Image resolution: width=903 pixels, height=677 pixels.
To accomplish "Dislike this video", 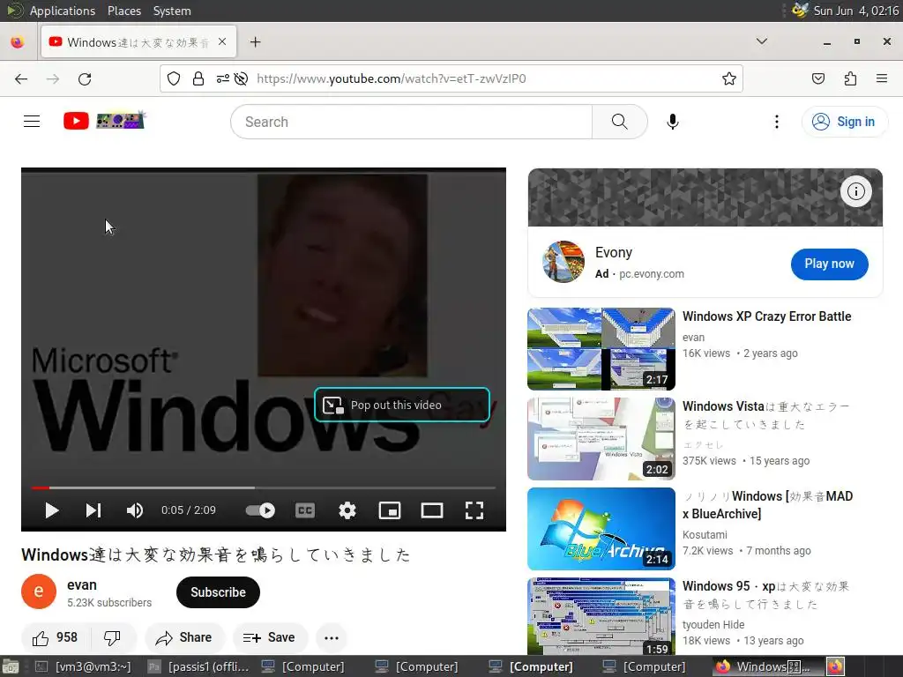I will (112, 637).
